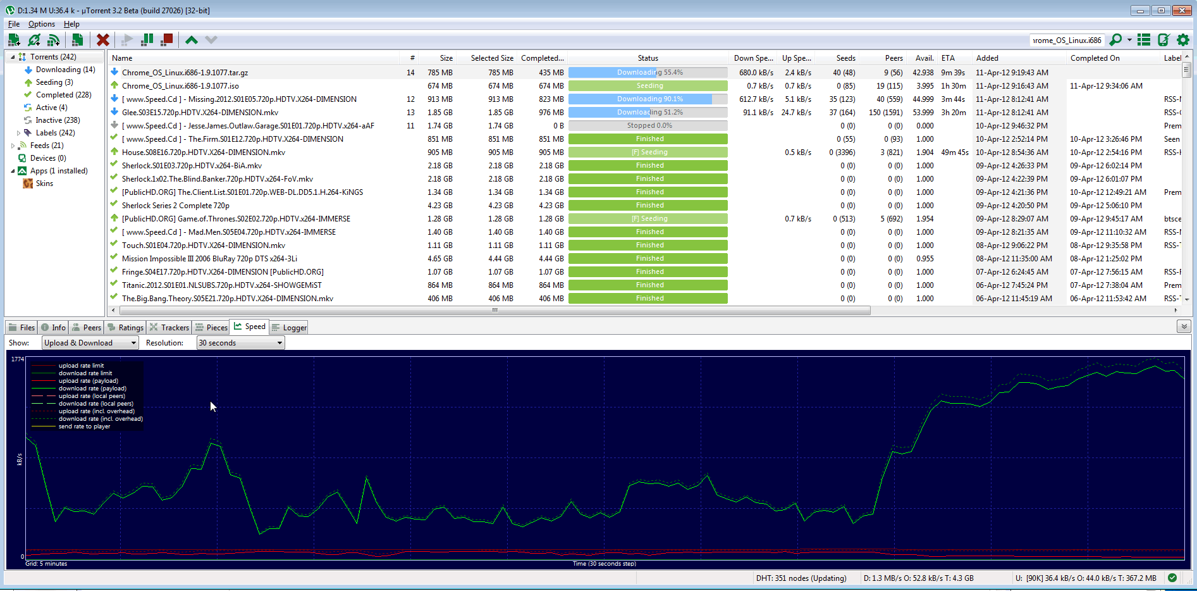Image resolution: width=1197 pixels, height=591 pixels.
Task: Click Downloading 90.1% progress bar
Action: tap(648, 99)
